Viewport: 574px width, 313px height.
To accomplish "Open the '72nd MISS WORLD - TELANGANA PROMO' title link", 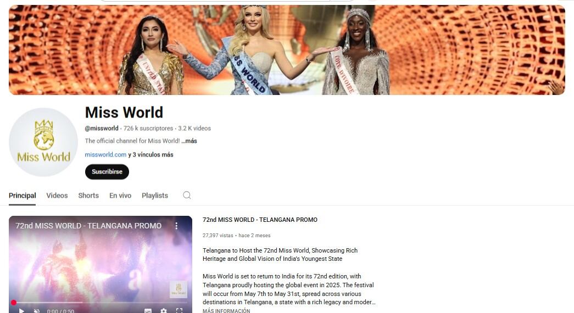I will pyautogui.click(x=260, y=220).
